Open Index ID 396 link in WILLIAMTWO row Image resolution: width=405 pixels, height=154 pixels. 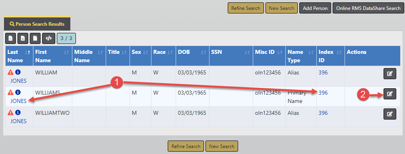click(323, 113)
